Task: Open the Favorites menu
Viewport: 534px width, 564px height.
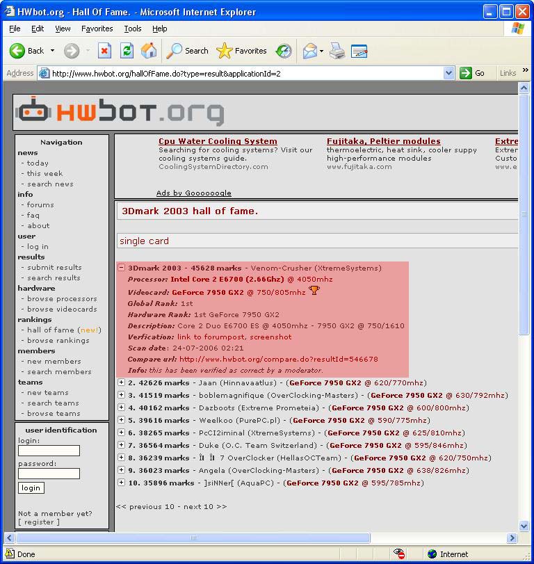Action: coord(97,29)
